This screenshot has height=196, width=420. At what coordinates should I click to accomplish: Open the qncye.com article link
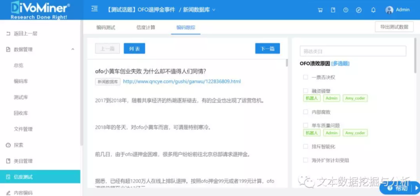pyautogui.click(x=182, y=81)
